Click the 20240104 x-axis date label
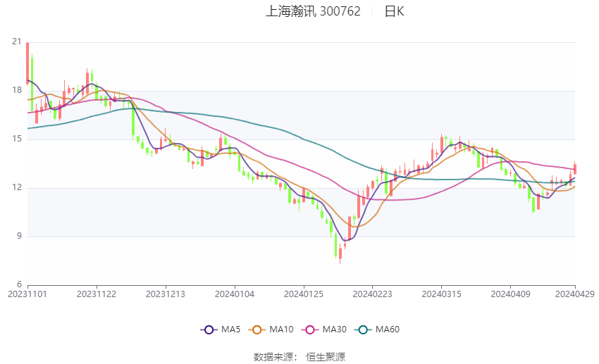This screenshot has width=599, height=364. (235, 294)
